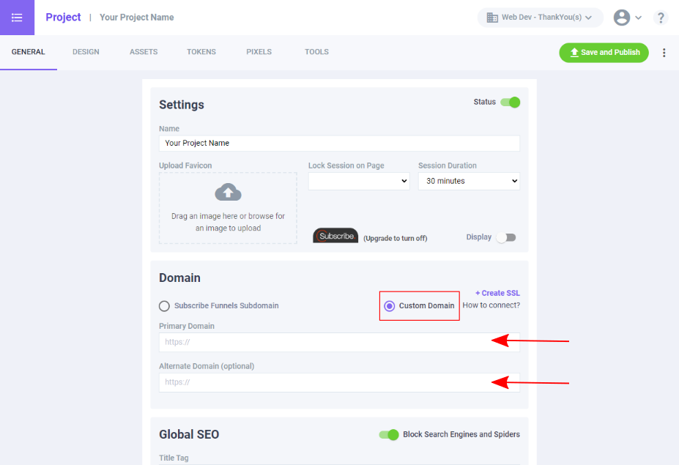Enable the Display badge toggle
Image resolution: width=679 pixels, height=465 pixels.
pos(505,237)
